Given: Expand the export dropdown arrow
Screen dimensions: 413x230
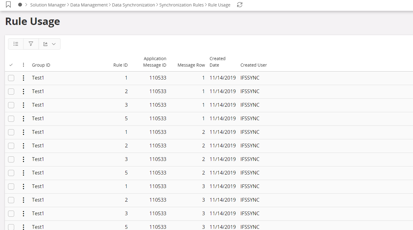Looking at the screenshot, I should click(x=54, y=44).
